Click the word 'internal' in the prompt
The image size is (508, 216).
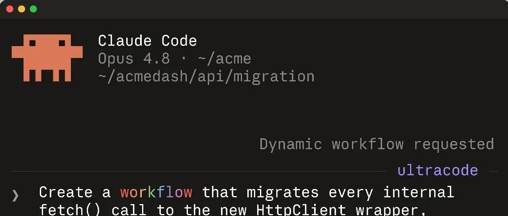click(418, 192)
